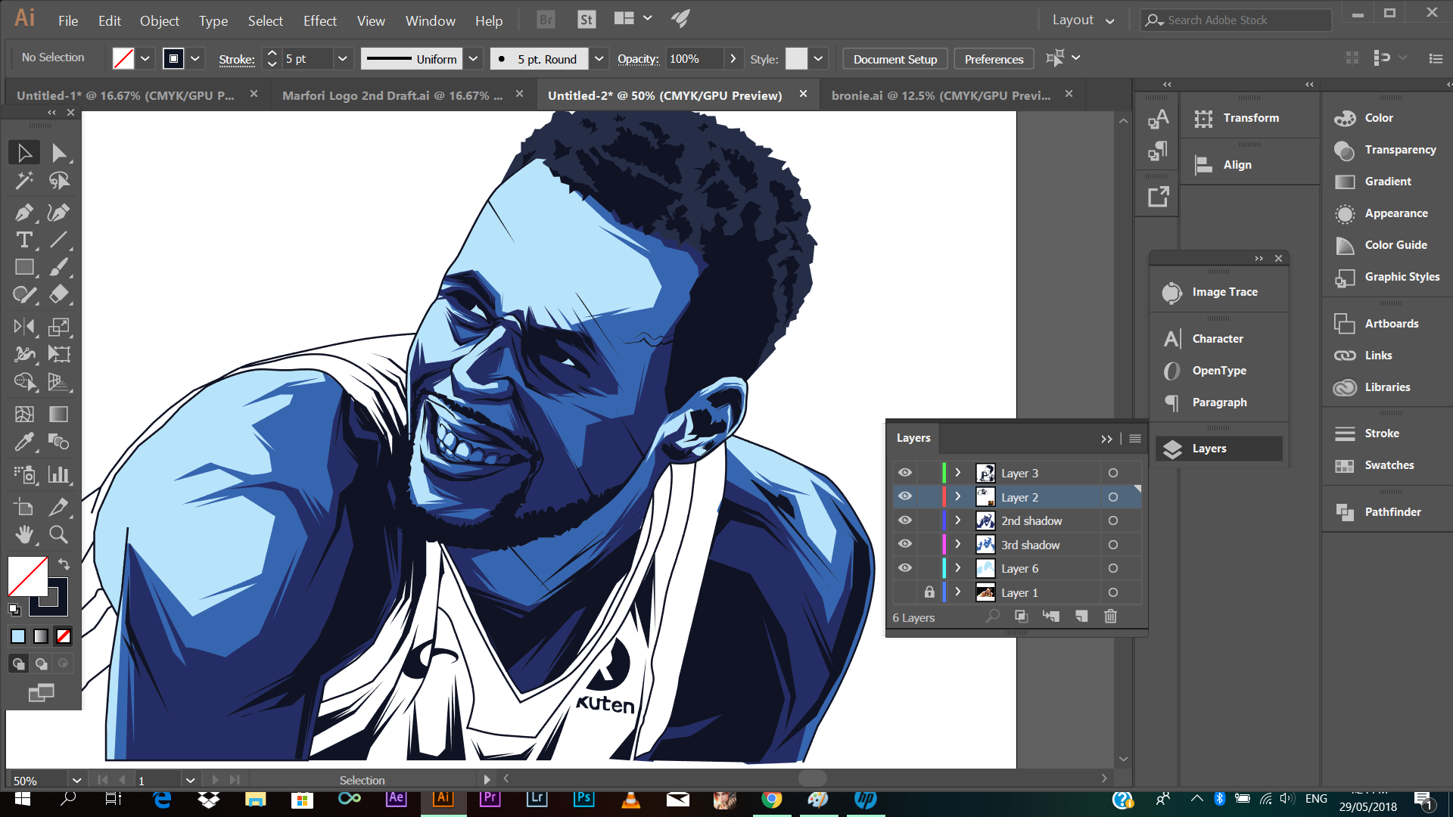Click the Layer 6 thumbnail
1453x817 pixels.
point(985,568)
